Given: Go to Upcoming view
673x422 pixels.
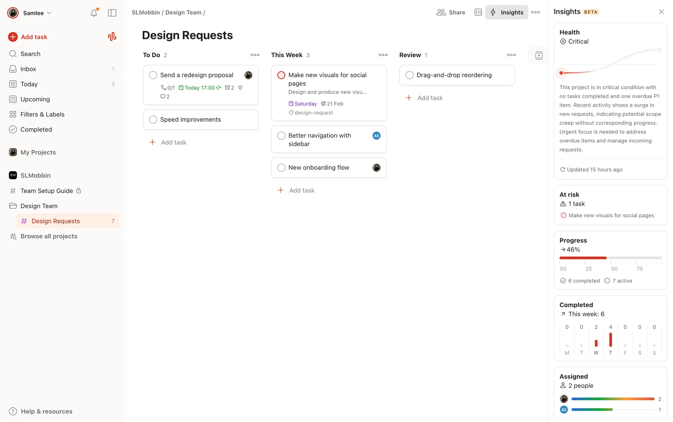Looking at the screenshot, I should 35,99.
